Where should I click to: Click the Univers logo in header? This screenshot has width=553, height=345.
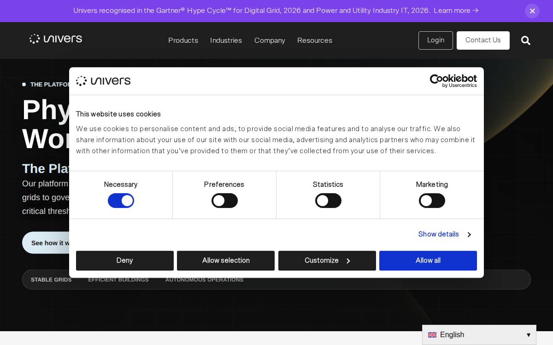point(56,39)
